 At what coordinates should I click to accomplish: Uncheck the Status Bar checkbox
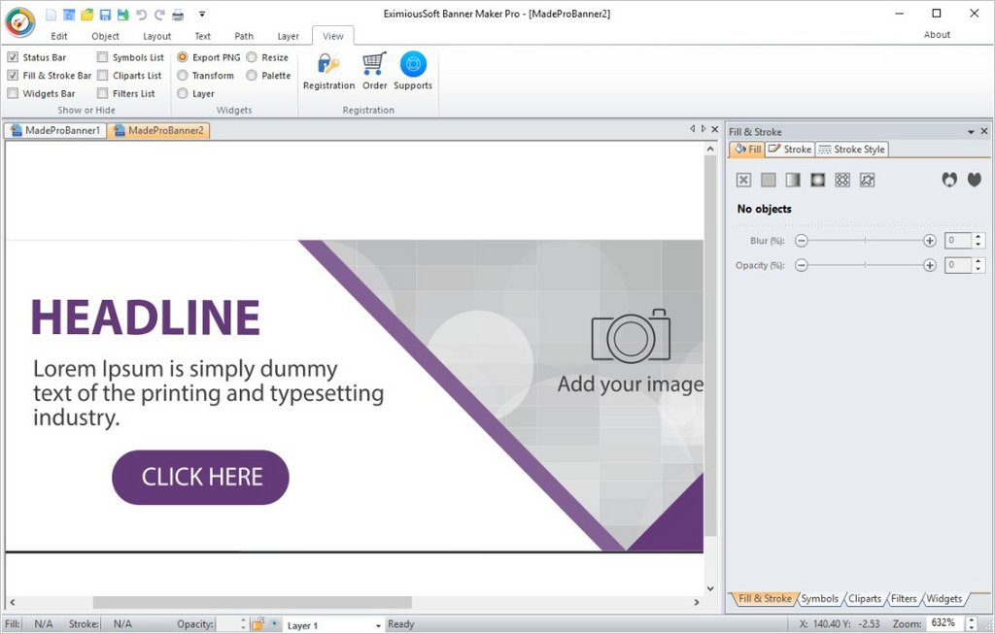tap(13, 57)
